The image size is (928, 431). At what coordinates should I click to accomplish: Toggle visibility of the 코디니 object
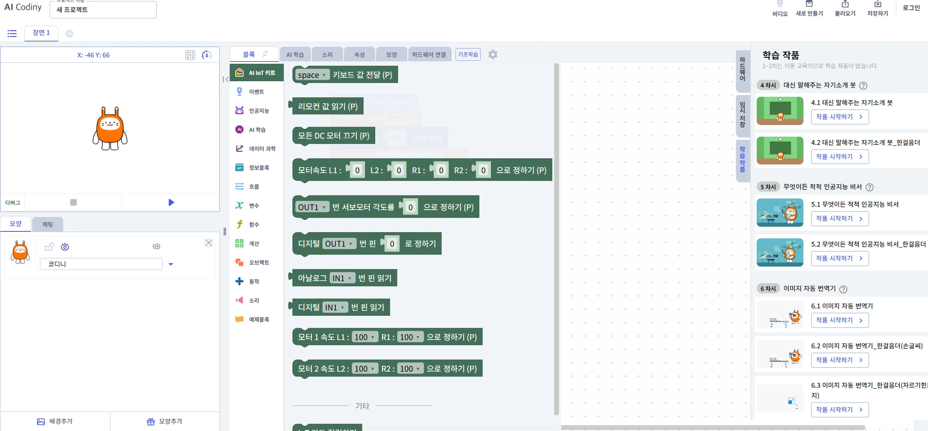click(65, 247)
